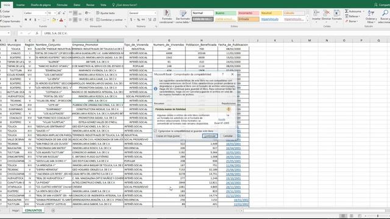Click the orientation text angle icon

point(87,13)
